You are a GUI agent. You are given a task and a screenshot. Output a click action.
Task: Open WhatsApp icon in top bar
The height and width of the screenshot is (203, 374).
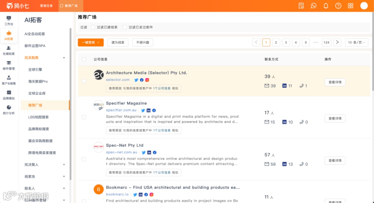(313, 6)
